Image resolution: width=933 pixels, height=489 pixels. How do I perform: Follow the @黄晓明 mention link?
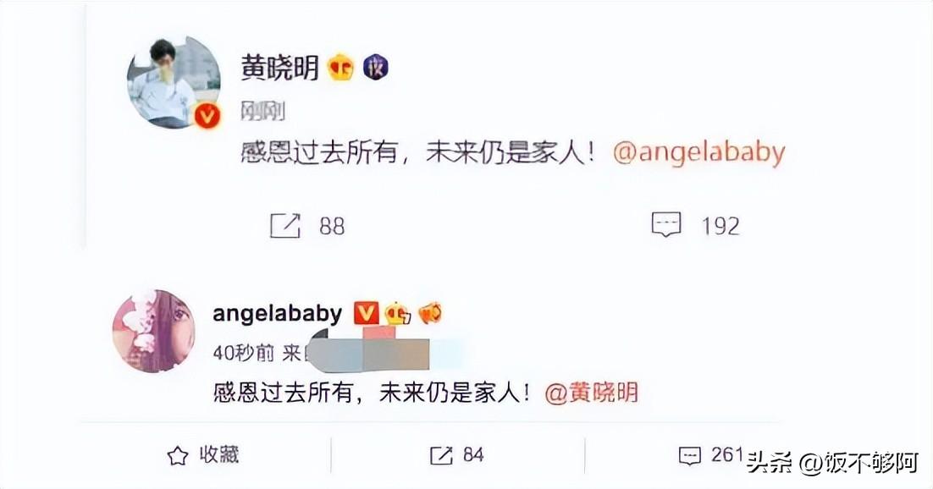click(592, 393)
